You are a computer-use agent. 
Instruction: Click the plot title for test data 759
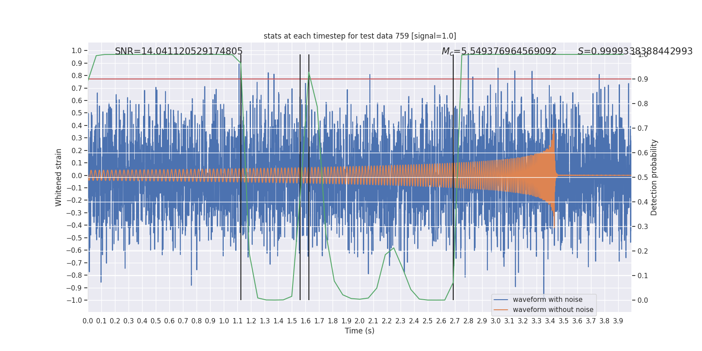360,36
